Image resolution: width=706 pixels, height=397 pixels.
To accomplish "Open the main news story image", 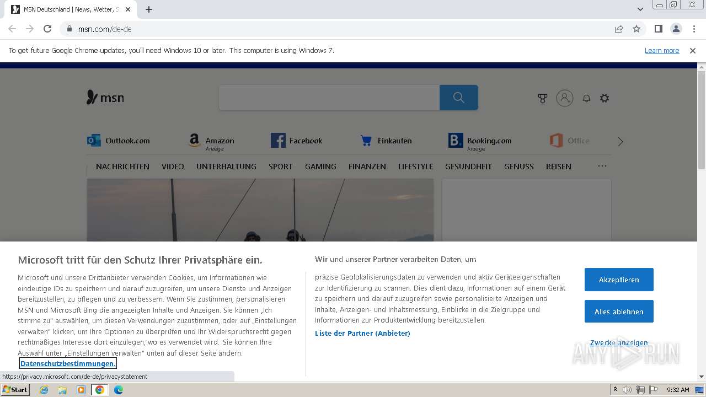I will [x=260, y=210].
